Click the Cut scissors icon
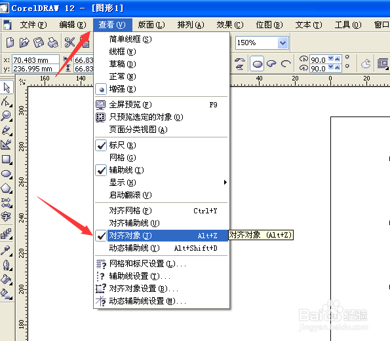Screen dimensions: 390x341 click(69, 43)
